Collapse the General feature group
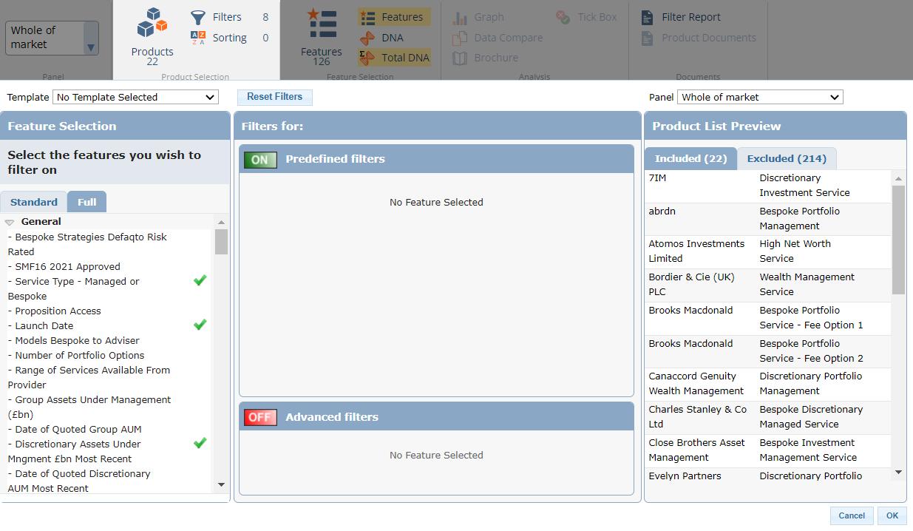The width and height of the screenshot is (913, 531). 10,222
